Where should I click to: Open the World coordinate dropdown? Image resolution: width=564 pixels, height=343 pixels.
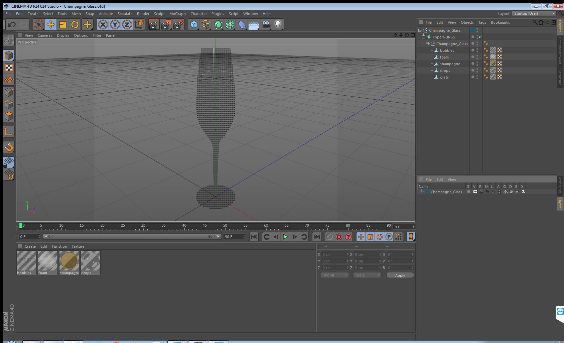335,275
